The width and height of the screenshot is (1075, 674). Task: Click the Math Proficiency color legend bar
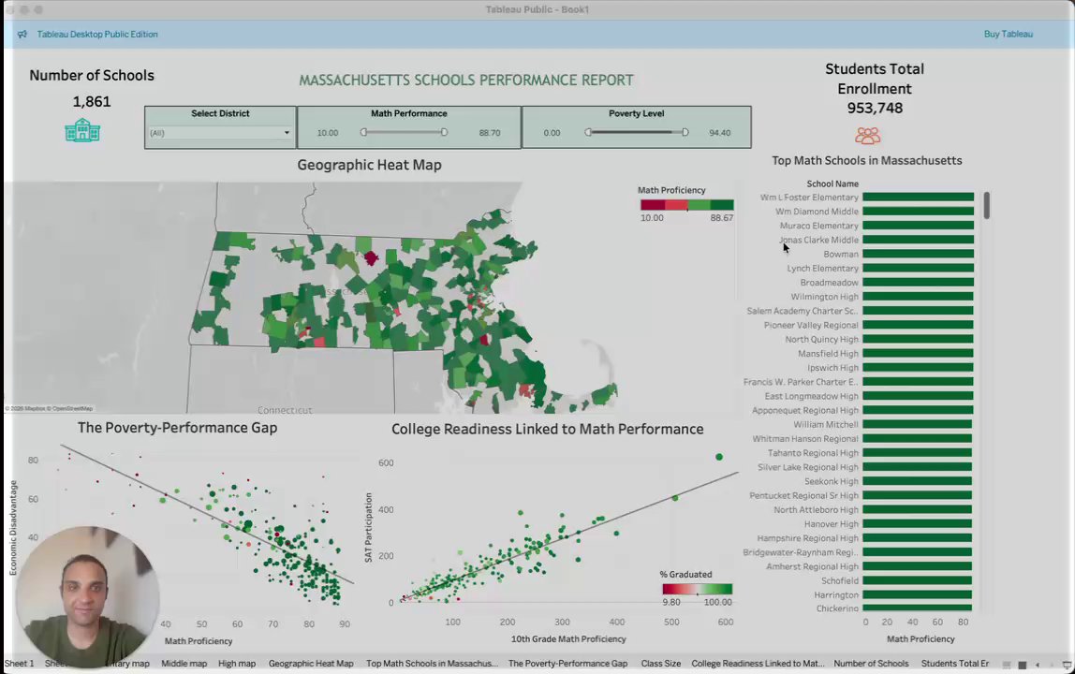[687, 204]
